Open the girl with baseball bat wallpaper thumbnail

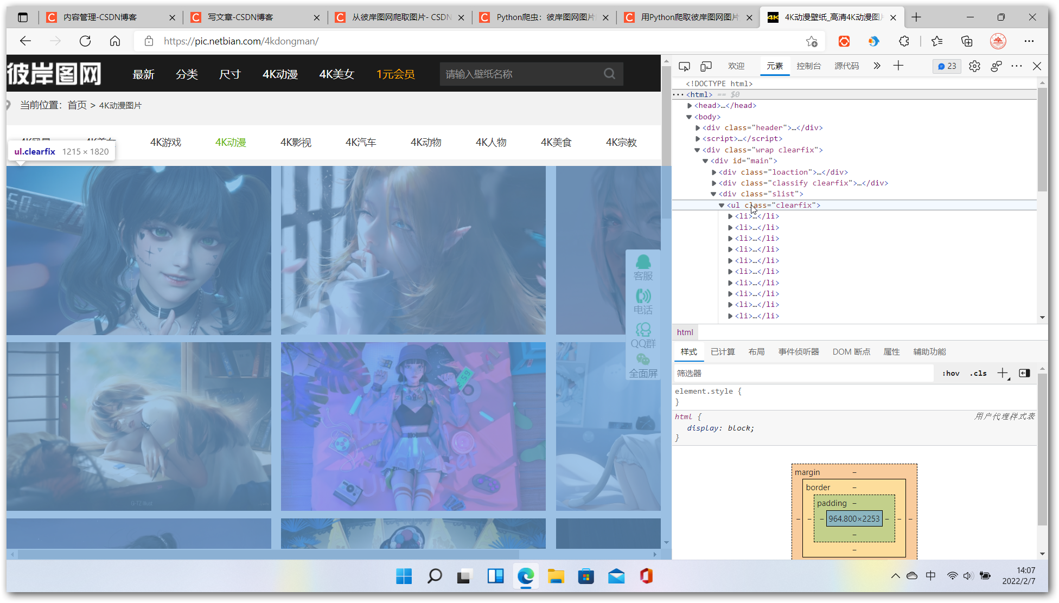click(x=139, y=251)
